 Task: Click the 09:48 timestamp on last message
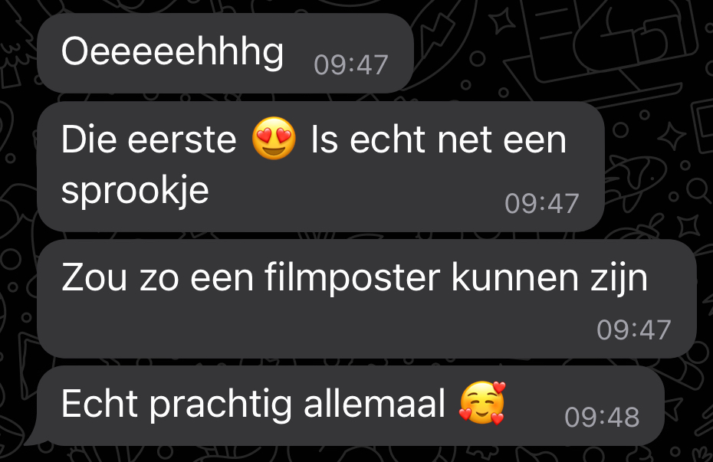tap(602, 417)
